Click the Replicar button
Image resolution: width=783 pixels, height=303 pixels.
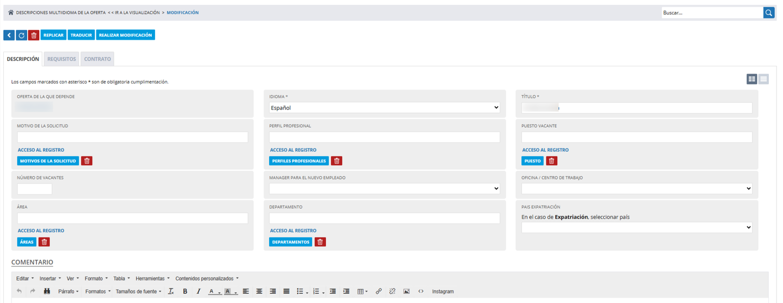[x=53, y=35]
